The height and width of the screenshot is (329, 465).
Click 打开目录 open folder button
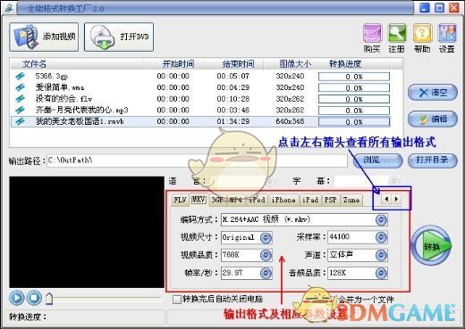pyautogui.click(x=433, y=160)
